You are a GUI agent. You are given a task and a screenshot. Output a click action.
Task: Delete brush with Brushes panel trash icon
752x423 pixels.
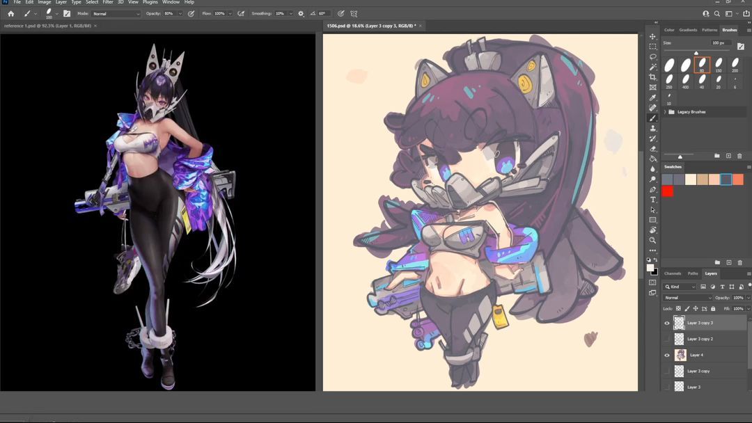[739, 156]
